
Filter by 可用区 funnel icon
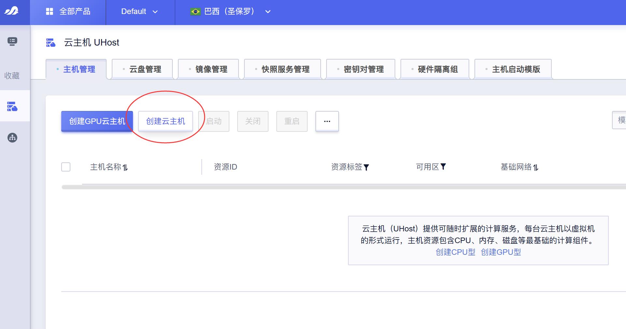[x=443, y=167]
